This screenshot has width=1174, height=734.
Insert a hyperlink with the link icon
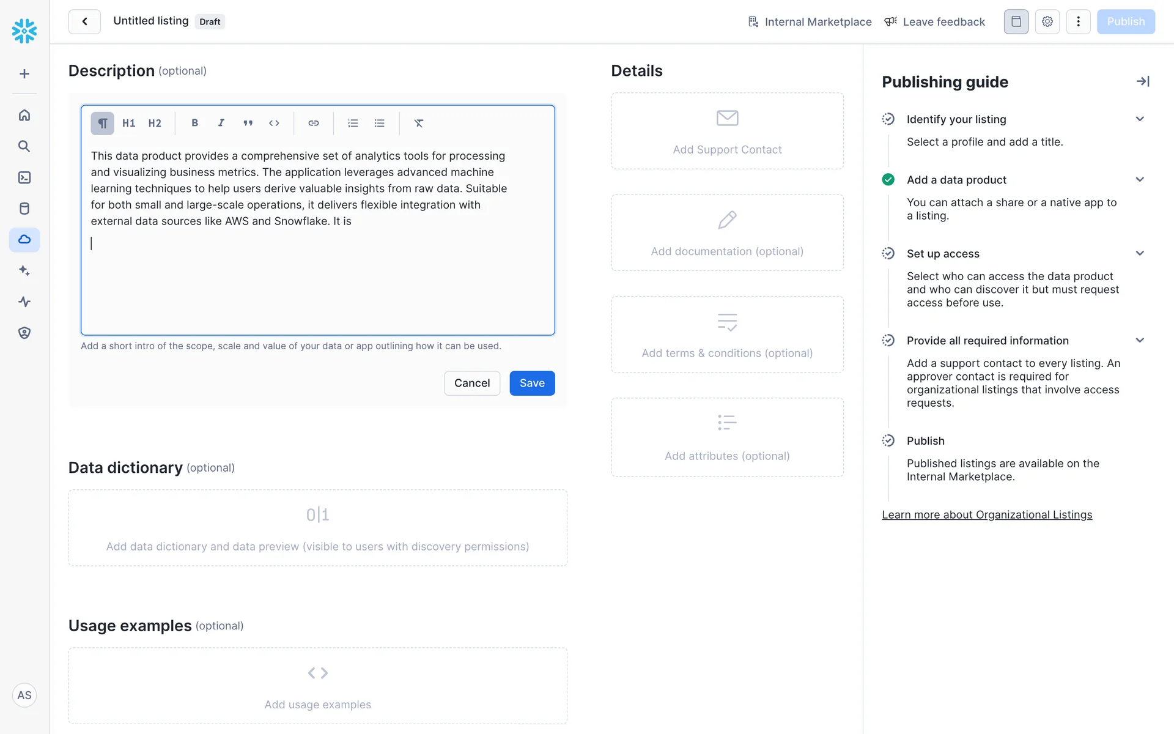[x=314, y=123]
